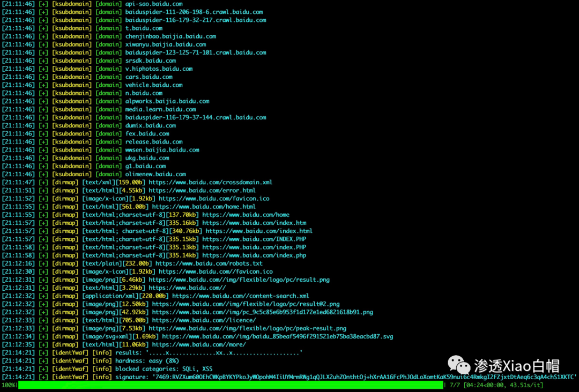
Task: Click the 11.06kb size value
Action: [133, 344]
